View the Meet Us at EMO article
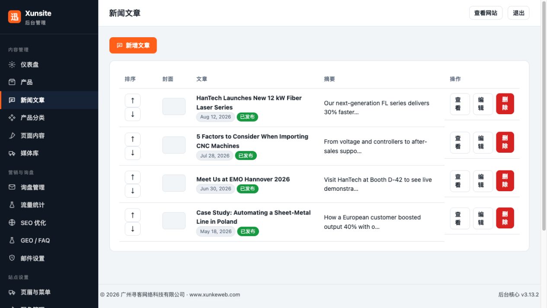The width and height of the screenshot is (547, 308). point(460,181)
